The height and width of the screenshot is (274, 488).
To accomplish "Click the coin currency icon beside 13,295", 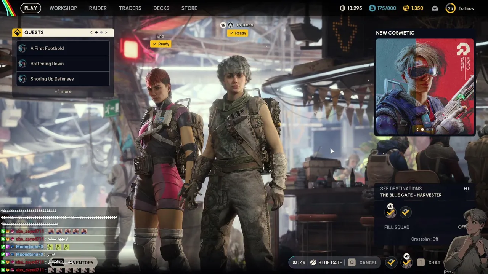I will [342, 8].
